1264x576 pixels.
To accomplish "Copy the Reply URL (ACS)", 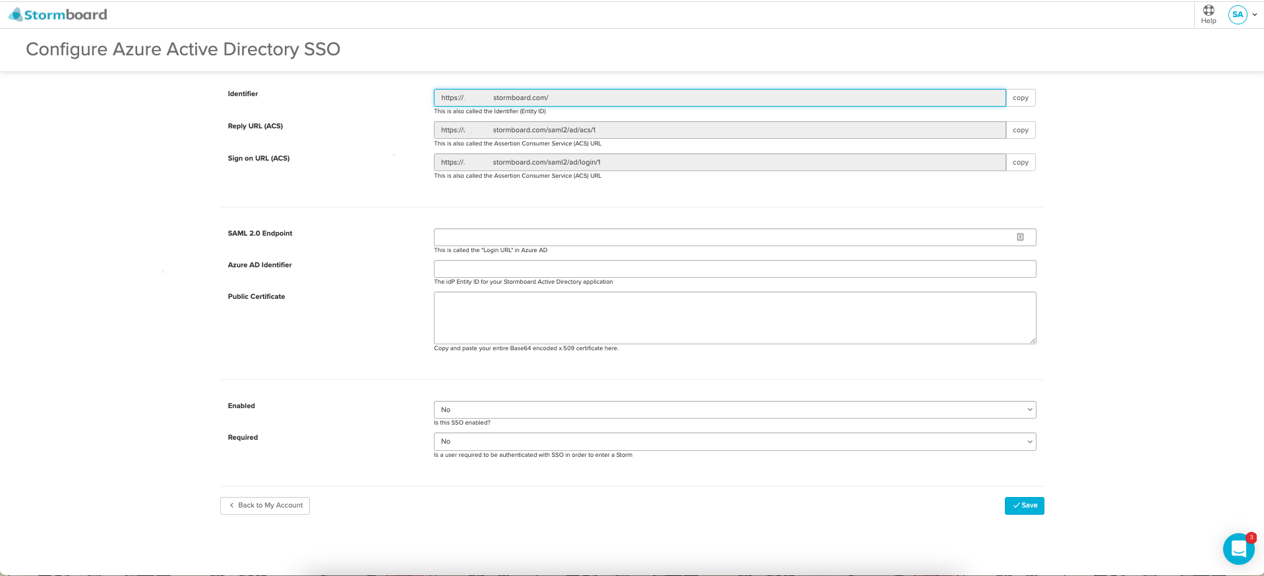I will 1021,130.
